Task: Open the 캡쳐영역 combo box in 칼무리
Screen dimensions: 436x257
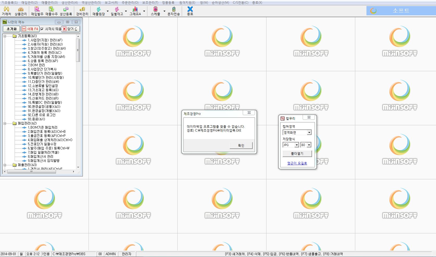Action: tap(297, 133)
